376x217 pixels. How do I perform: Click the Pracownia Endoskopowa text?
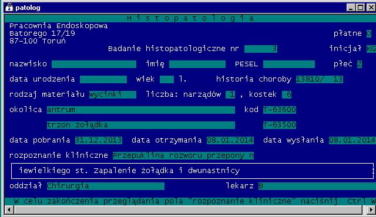point(59,26)
